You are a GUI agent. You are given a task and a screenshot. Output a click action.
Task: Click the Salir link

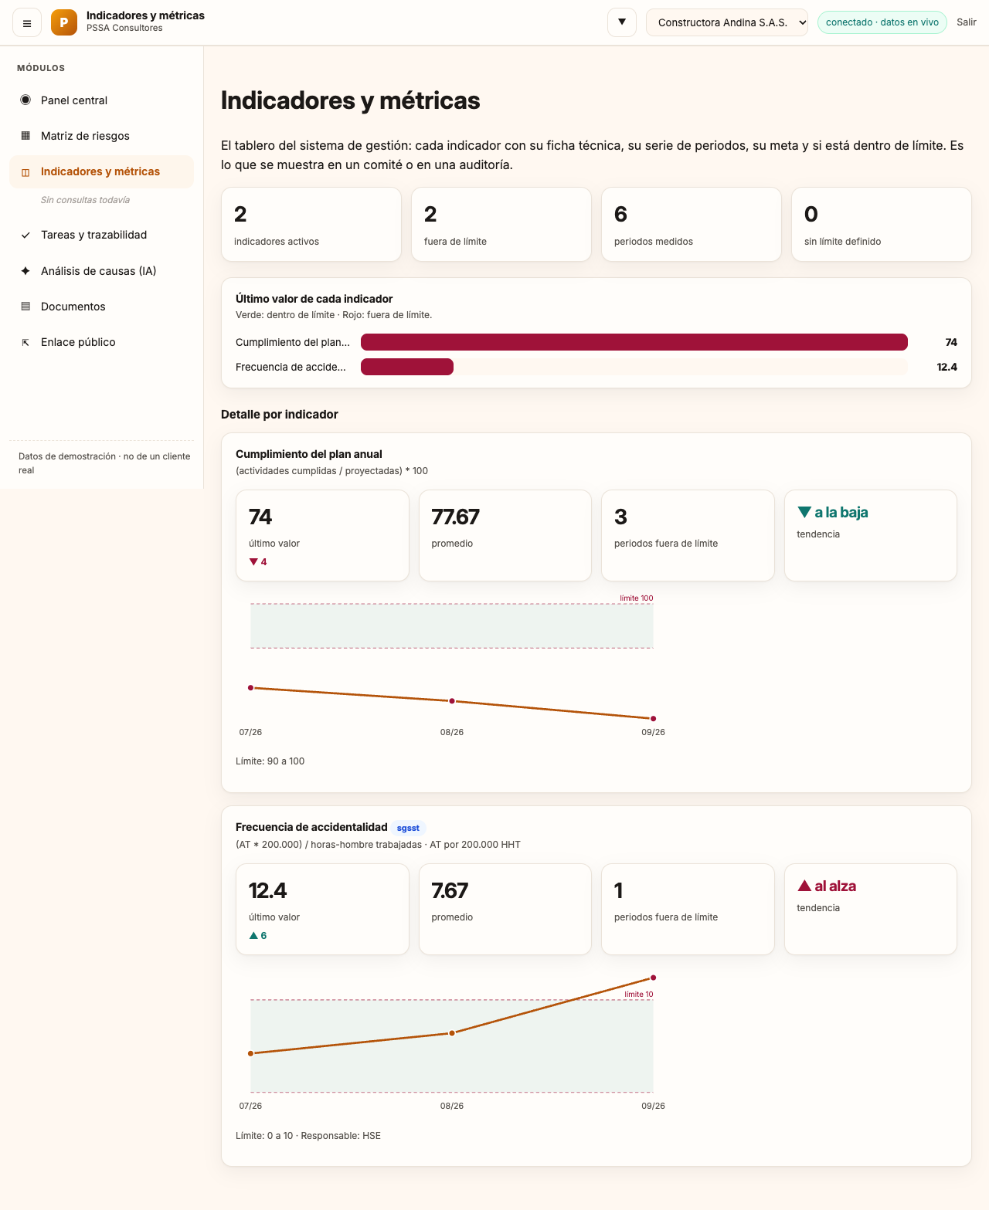(x=967, y=22)
